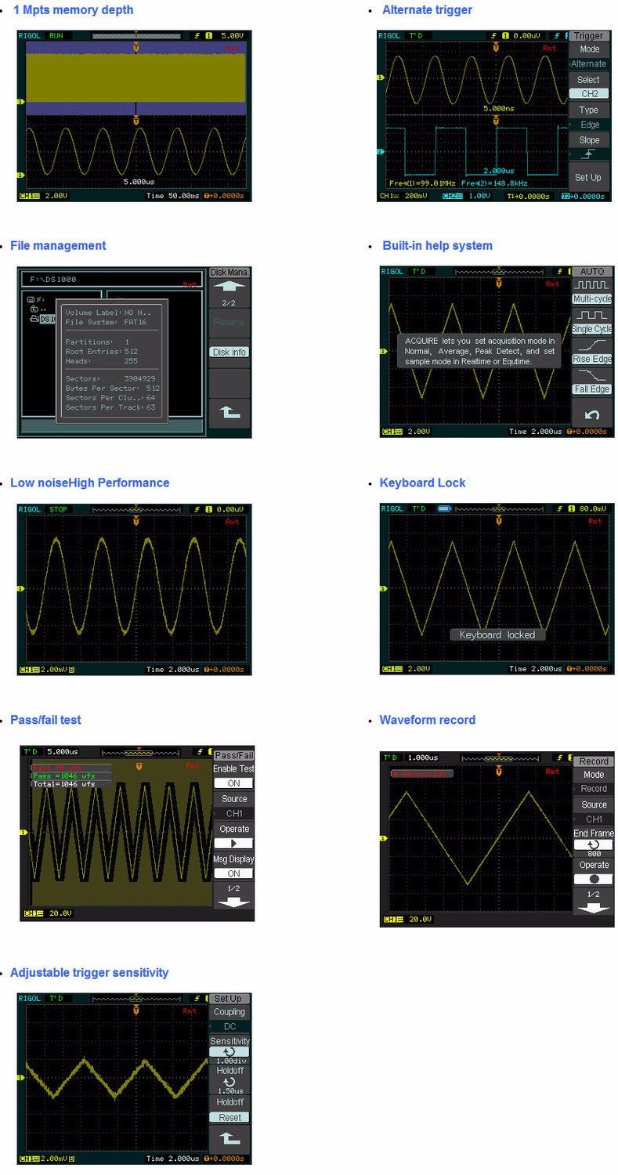Change Coupling DC option in Set Up menu
This screenshot has height=1175, width=618.
(229, 1026)
